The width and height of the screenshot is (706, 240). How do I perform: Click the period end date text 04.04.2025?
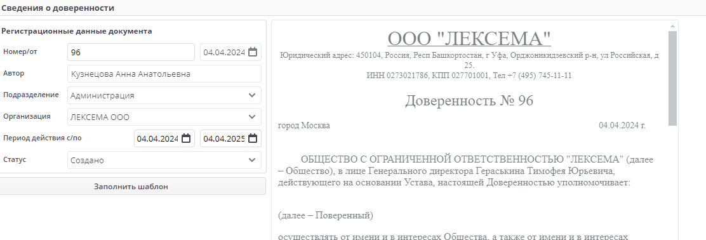coord(223,138)
